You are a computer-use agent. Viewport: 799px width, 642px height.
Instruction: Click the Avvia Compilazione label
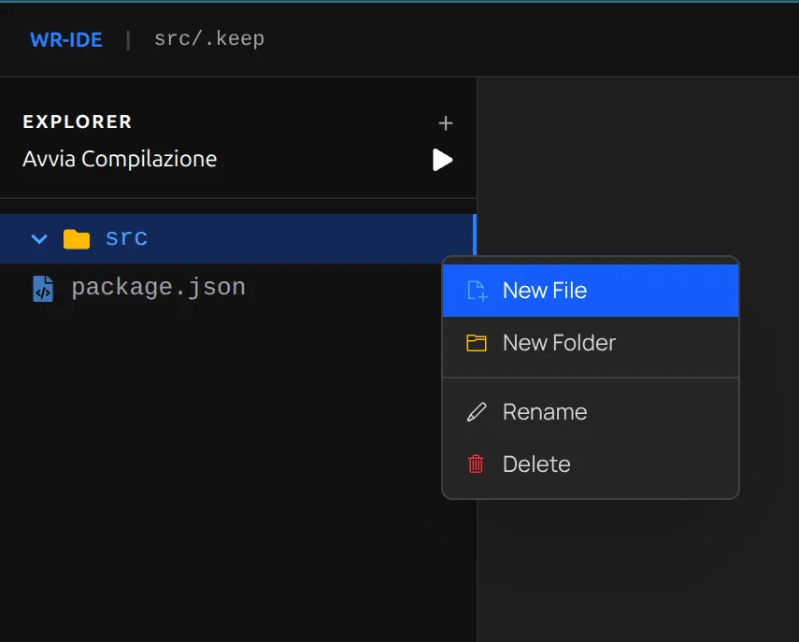tap(120, 159)
